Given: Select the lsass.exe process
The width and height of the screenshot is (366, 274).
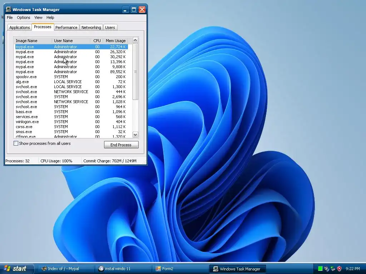Looking at the screenshot, I should pos(71,112).
